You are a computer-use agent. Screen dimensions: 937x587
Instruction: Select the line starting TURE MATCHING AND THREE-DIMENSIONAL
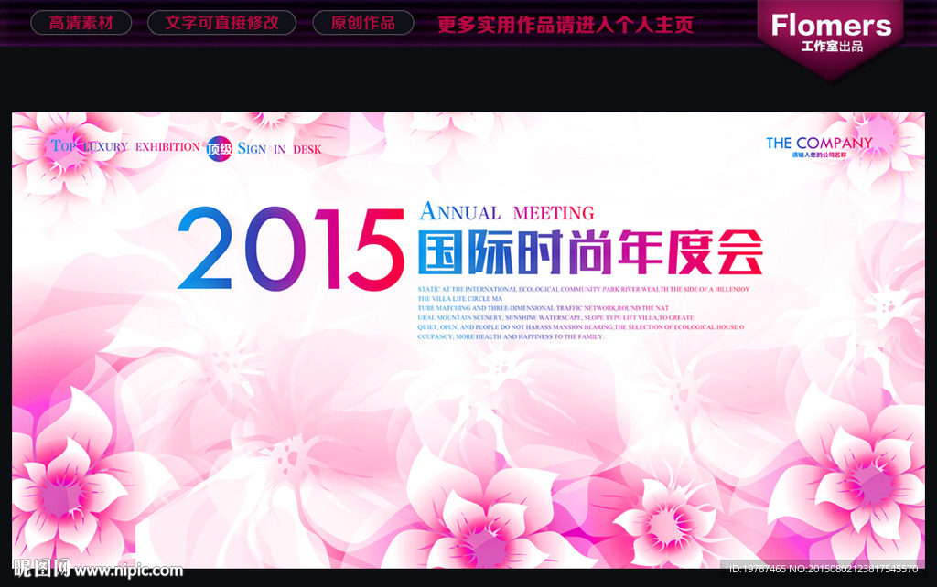[544, 308]
